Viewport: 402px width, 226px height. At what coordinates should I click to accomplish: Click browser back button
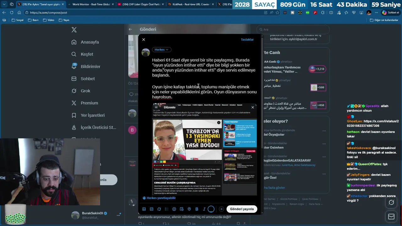click(4, 13)
